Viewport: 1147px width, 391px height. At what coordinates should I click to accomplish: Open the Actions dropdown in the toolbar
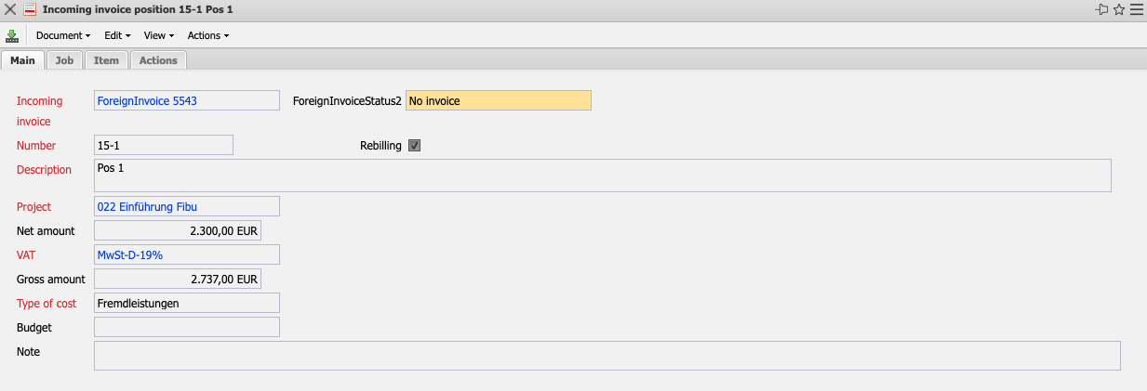click(x=208, y=35)
